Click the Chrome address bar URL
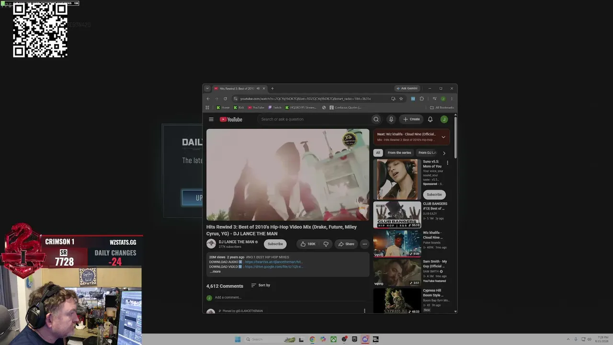This screenshot has width=613, height=345. 306,99
